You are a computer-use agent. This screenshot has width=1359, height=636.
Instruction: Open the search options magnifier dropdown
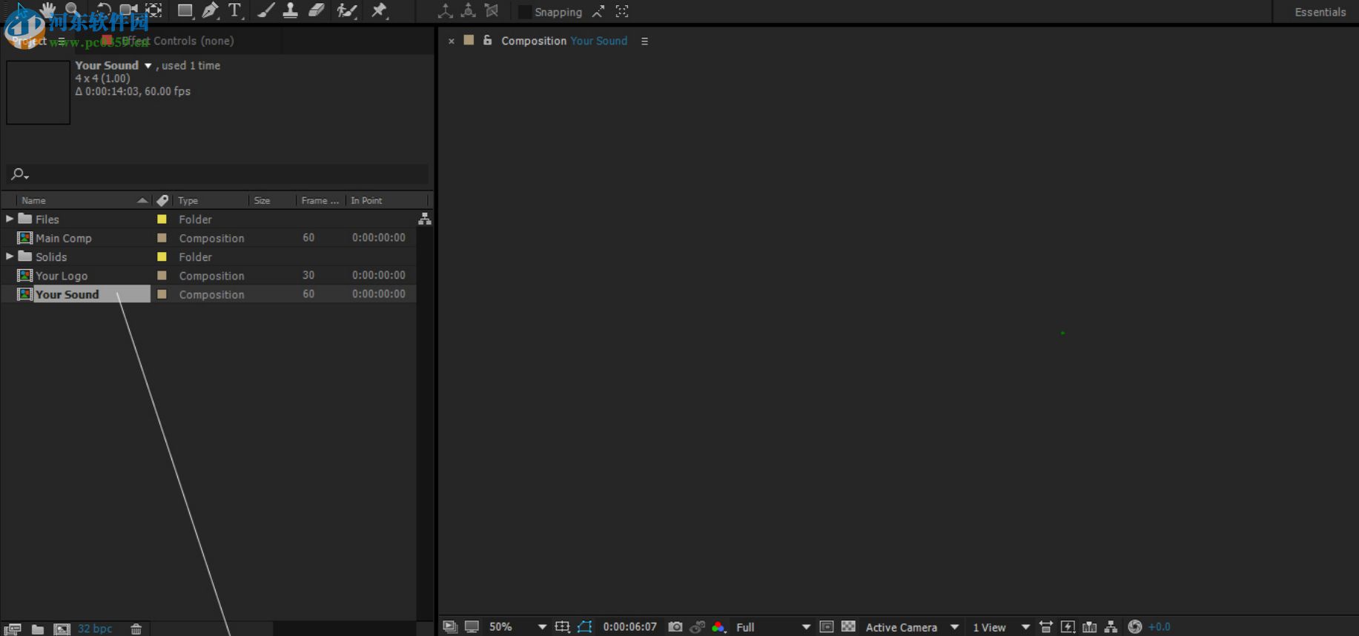[x=20, y=174]
